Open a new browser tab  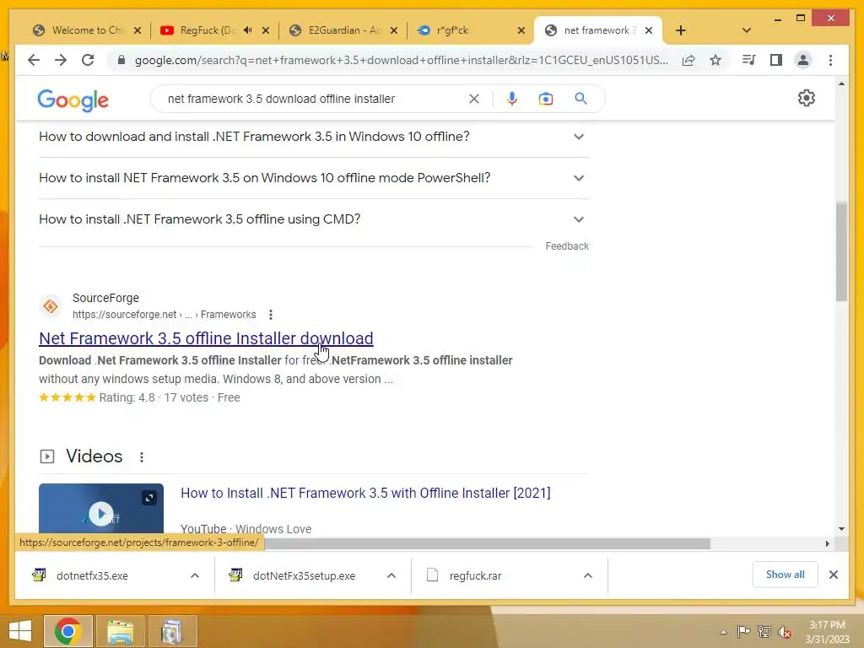[681, 30]
